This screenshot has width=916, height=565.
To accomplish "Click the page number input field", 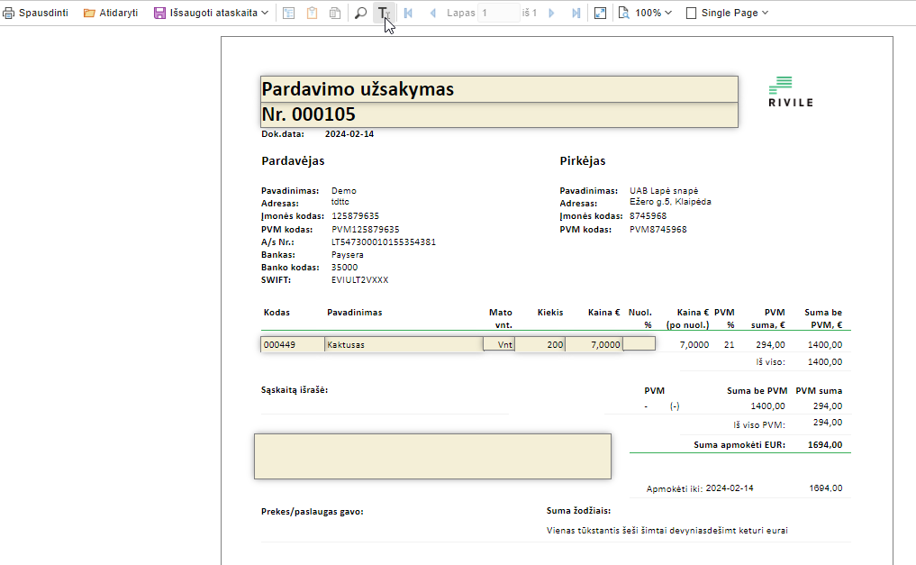I will pos(498,14).
